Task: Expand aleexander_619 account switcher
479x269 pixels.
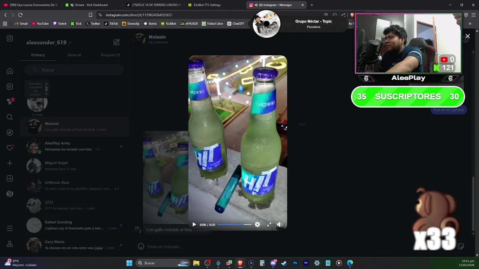Action: (x=49, y=42)
